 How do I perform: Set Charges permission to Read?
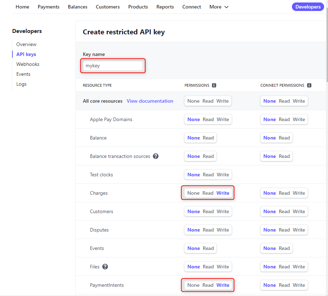tap(208, 193)
